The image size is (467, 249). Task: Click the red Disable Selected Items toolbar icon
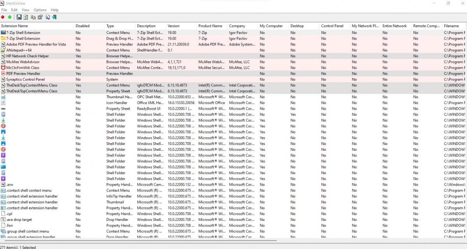(3, 17)
